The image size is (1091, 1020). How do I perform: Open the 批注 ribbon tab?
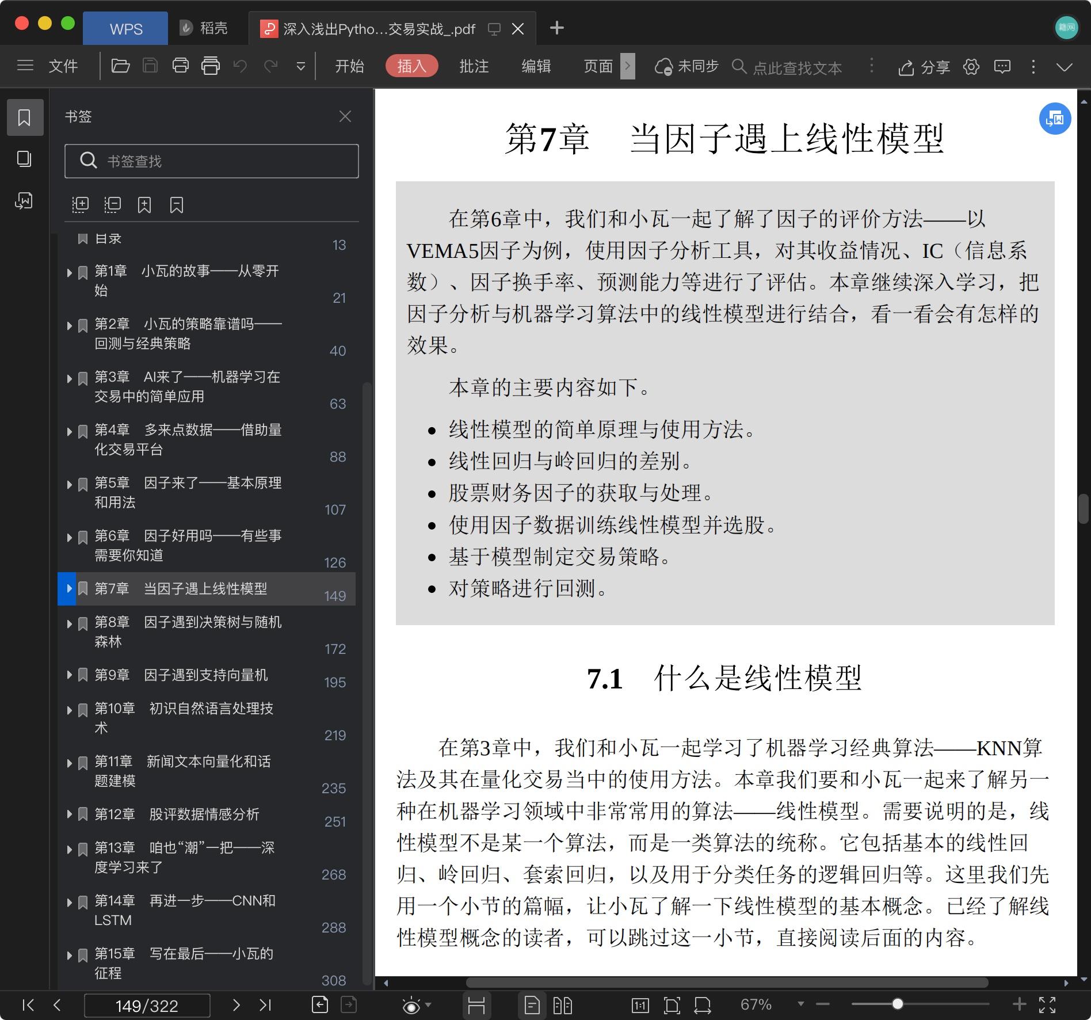tap(474, 66)
